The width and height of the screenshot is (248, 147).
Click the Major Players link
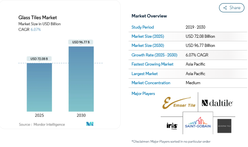143,94
